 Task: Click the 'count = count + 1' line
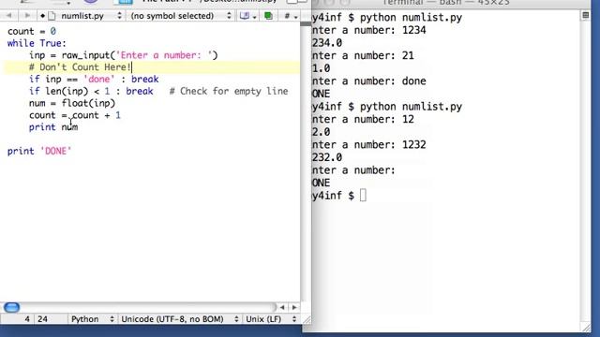click(75, 115)
